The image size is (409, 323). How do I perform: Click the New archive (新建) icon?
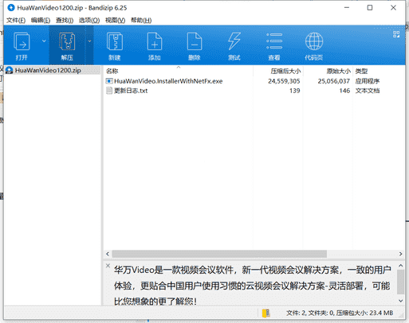[x=115, y=41]
